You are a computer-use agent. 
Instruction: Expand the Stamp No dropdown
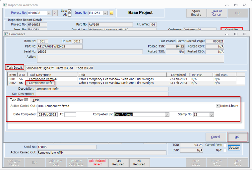pos(212,115)
